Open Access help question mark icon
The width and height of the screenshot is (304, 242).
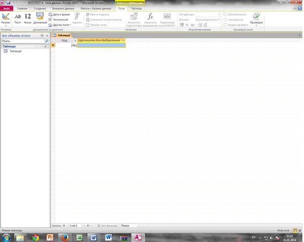(300, 8)
